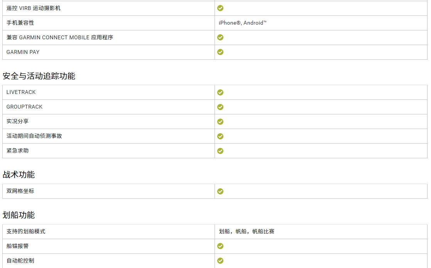Click the LIVETRACK checkmark icon
Image resolution: width=431 pixels, height=268 pixels.
[220, 92]
